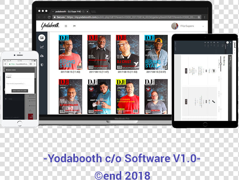Open the DJ PETE Meet the Nominee cover
Image resolution: width=239 pixels, height=180 pixels.
[156, 96]
